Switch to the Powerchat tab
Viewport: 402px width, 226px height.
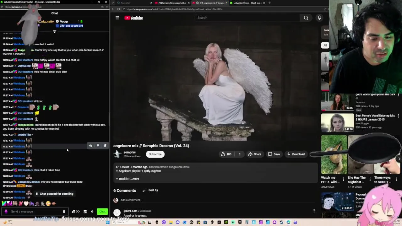coord(134,3)
